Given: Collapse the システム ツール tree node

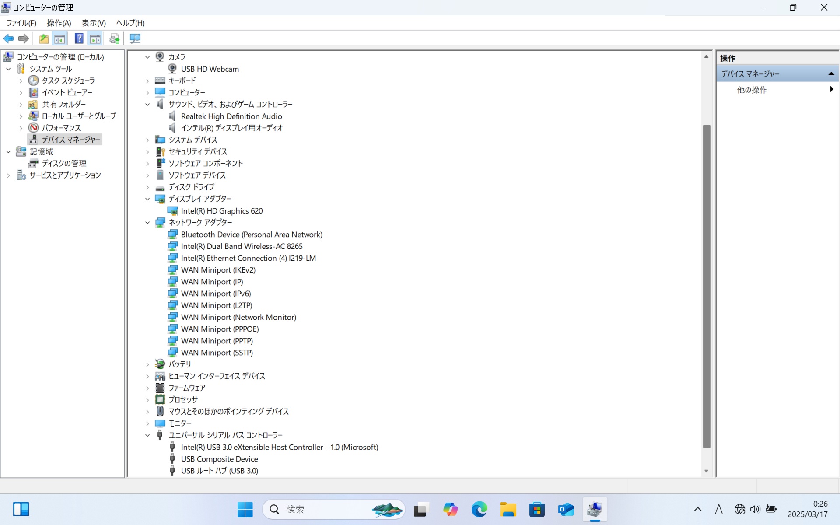Looking at the screenshot, I should point(8,69).
